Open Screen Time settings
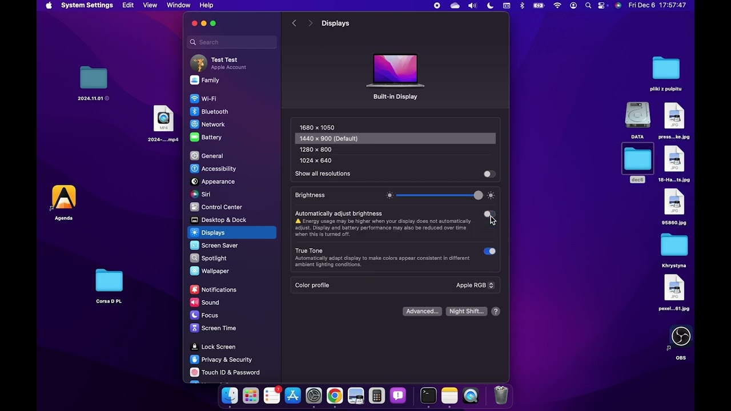 (x=232, y=328)
